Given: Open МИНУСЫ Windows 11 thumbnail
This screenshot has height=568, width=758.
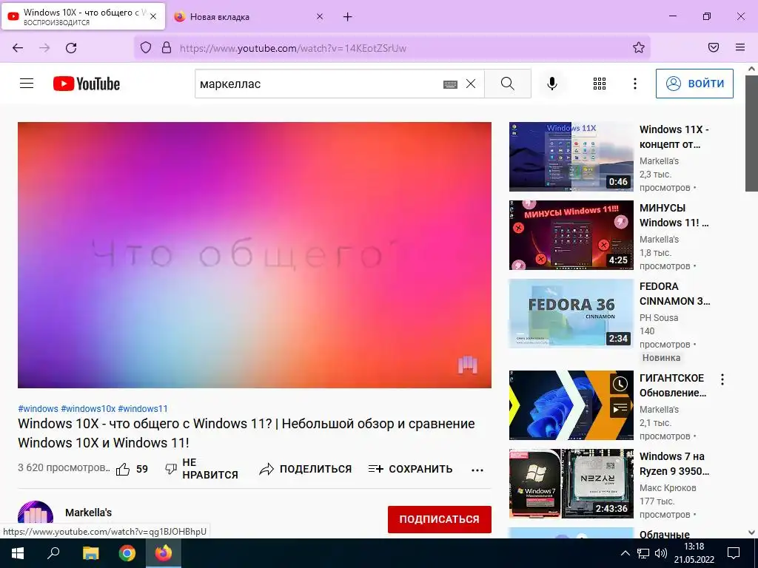Looking at the screenshot, I should click(571, 234).
